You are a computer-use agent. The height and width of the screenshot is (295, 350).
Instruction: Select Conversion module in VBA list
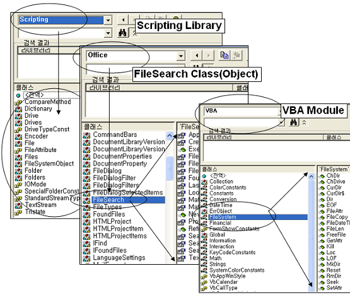[x=223, y=199]
